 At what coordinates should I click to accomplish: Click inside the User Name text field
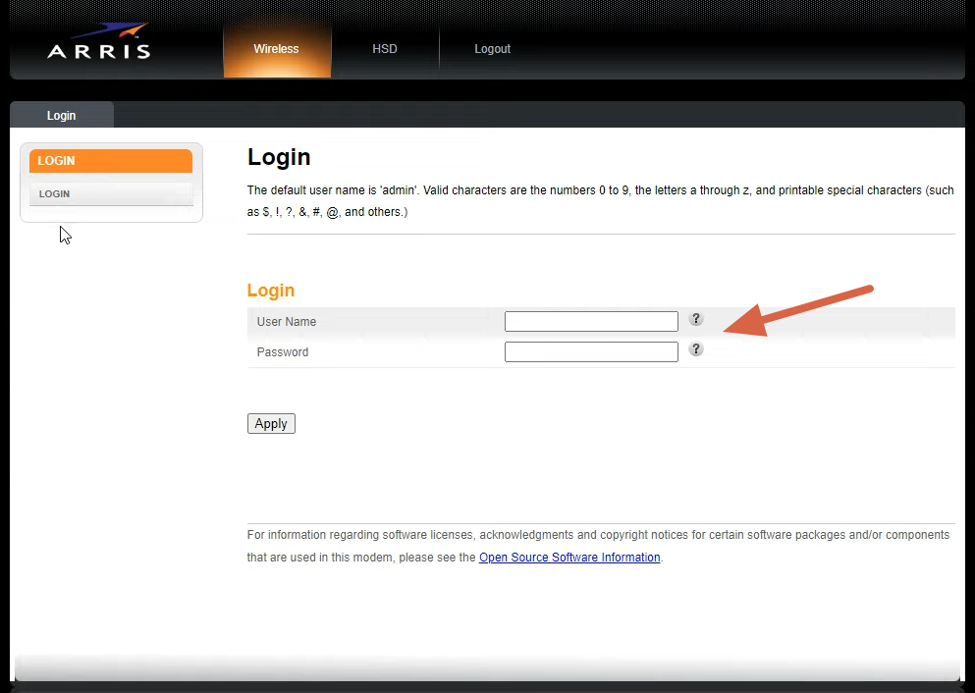click(590, 320)
